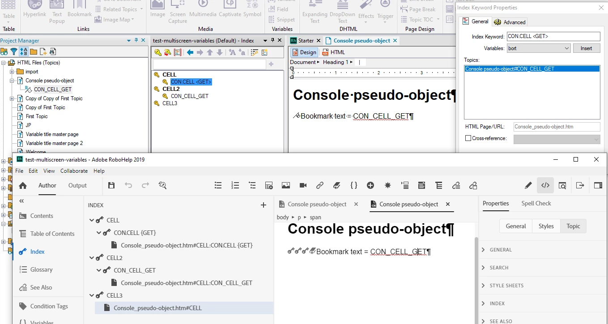Open Glossary in left navigation panel
Viewport: 608px width, 324px height.
41,269
